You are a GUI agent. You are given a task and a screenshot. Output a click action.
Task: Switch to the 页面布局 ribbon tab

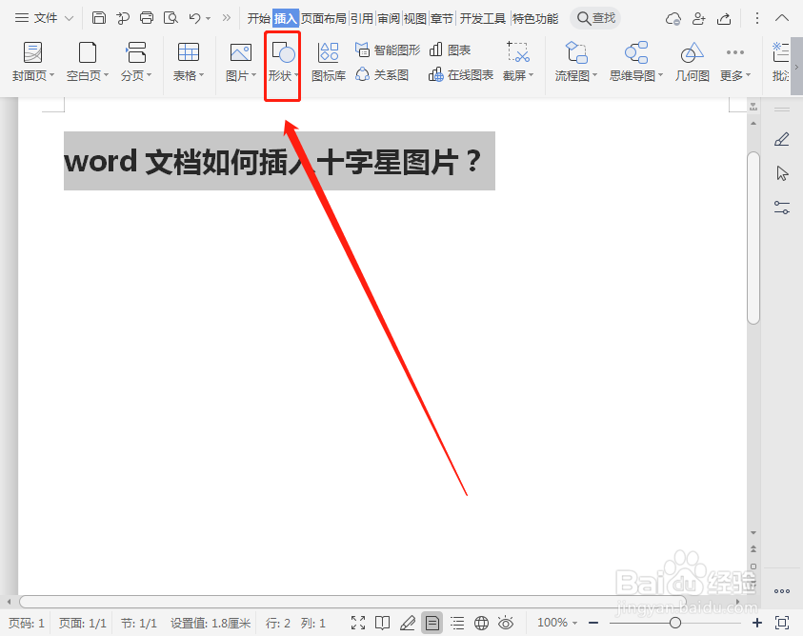[324, 16]
